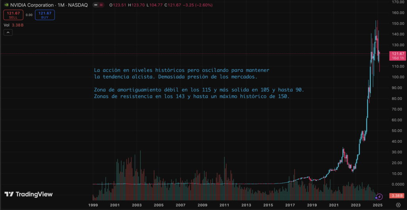Click the 150.00 price axis label
Image resolution: width=407 pixels, height=210 pixels.
(x=397, y=23)
